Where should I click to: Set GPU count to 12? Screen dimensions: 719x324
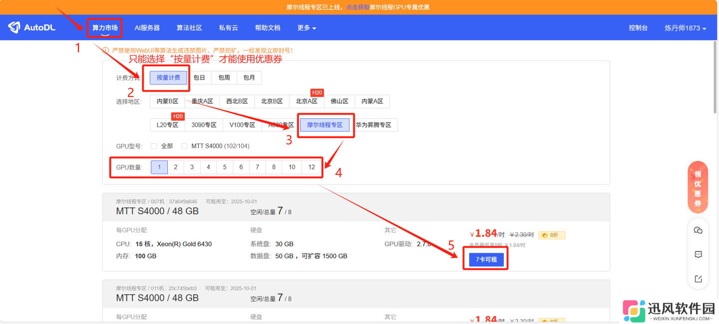pyautogui.click(x=312, y=167)
